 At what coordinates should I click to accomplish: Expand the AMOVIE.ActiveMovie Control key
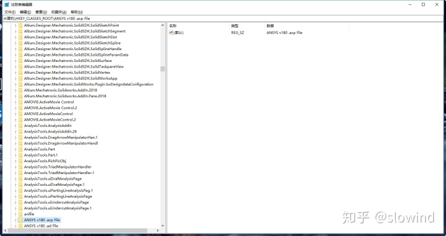(x=15, y=102)
